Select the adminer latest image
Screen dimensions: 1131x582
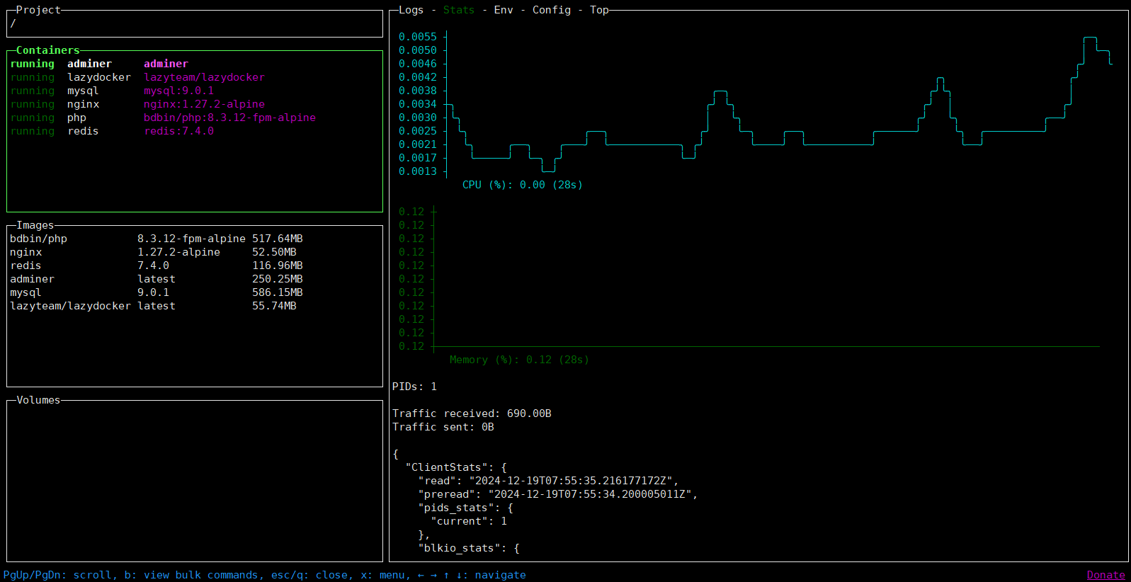coord(195,279)
